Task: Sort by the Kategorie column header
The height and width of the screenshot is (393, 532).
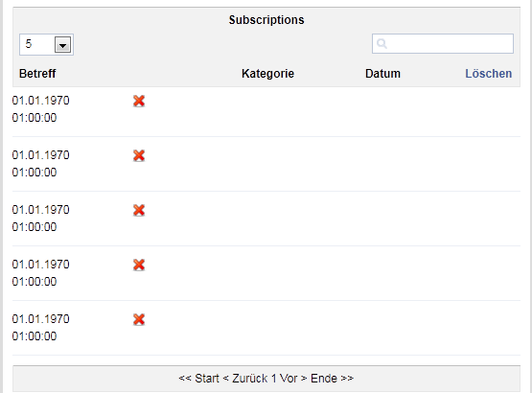Action: click(267, 73)
